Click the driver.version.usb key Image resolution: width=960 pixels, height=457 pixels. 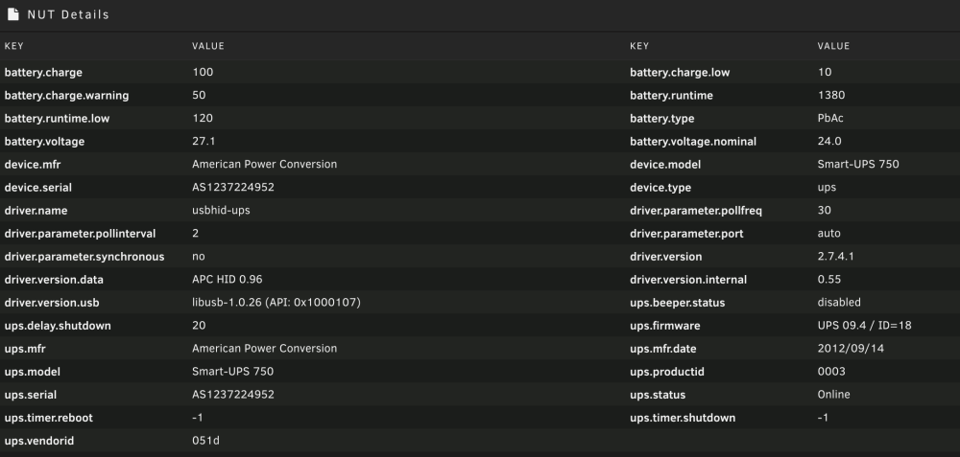(52, 303)
